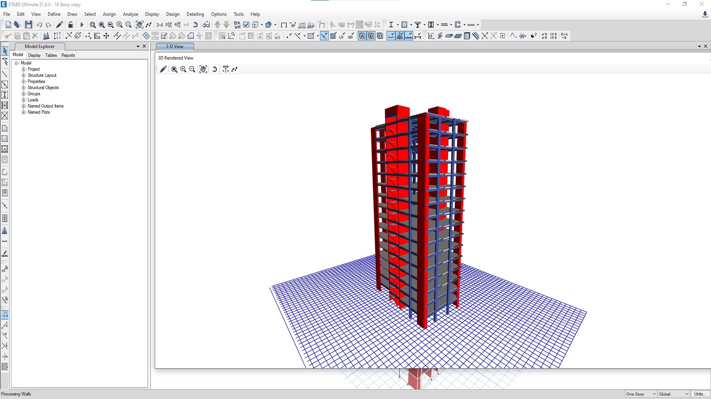Screen dimensions: 711x399
Task: Click the response spectrum curve icon
Action: click(x=514, y=36)
